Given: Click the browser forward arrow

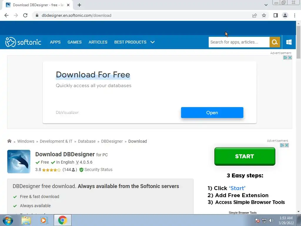Looking at the screenshot, I should click(16, 15).
